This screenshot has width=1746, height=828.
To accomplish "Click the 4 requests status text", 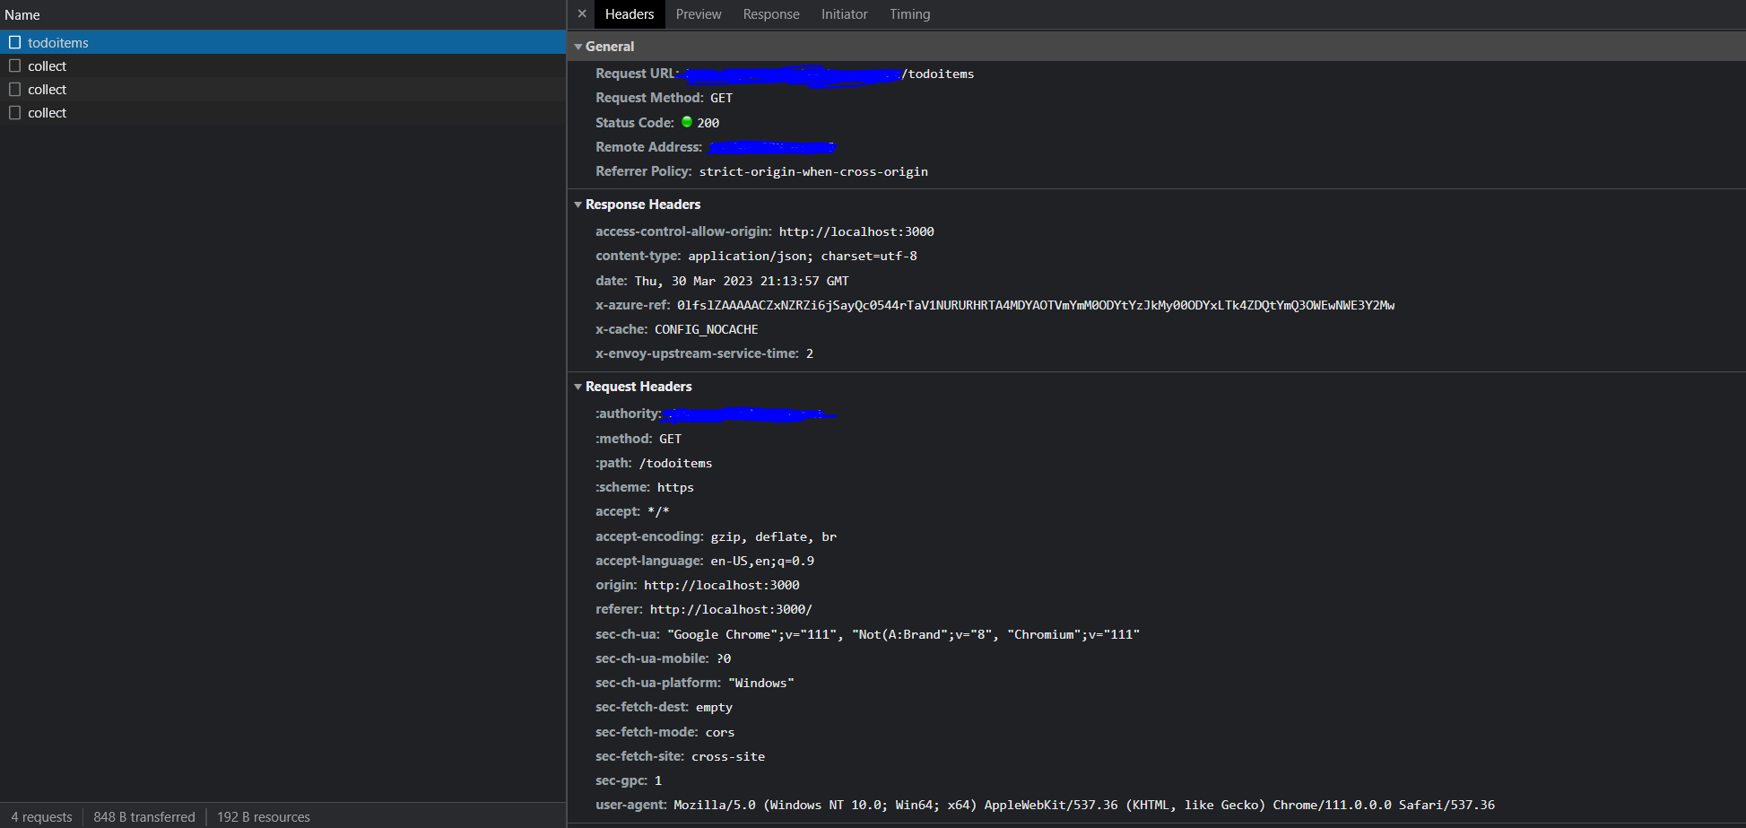I will (41, 816).
